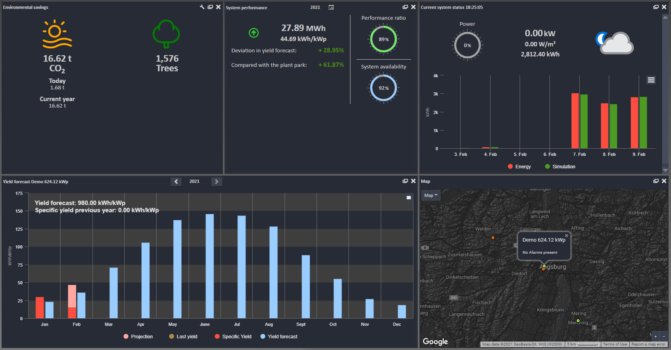Pop out the System performance panel
The width and height of the screenshot is (671, 350).
point(405,7)
